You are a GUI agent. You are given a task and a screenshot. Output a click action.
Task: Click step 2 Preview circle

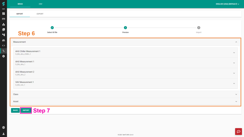point(125,28)
